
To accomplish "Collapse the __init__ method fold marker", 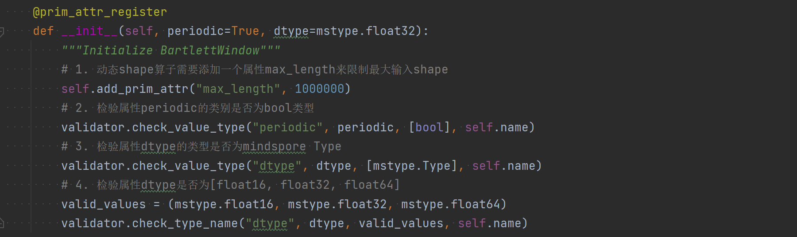I will point(2,31).
